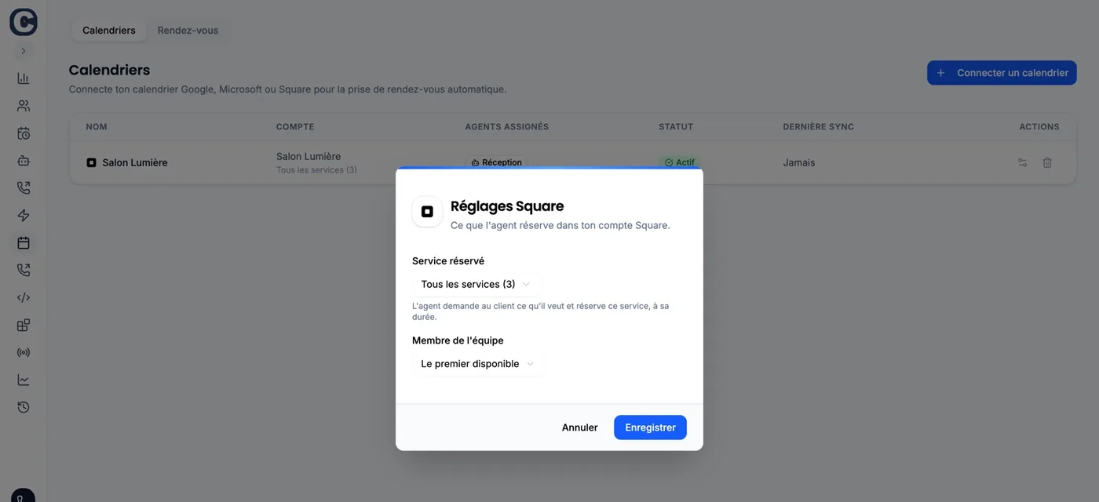
Task: Expand the sidebar with the chevron arrow
Action: (x=24, y=51)
